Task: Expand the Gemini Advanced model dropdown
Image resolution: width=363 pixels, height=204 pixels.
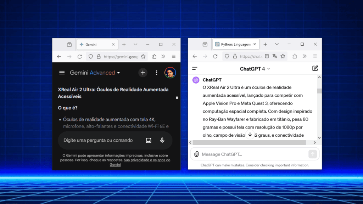Action: coord(118,73)
